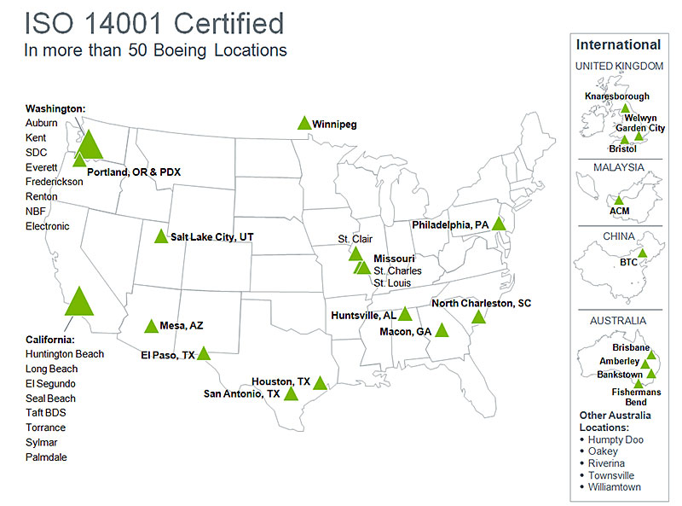Click the Welwyn Garden City triangle marker

639,137
